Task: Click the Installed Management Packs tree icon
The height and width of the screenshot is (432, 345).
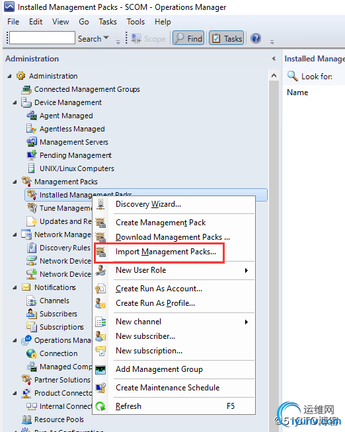Action: pyautogui.click(x=32, y=195)
